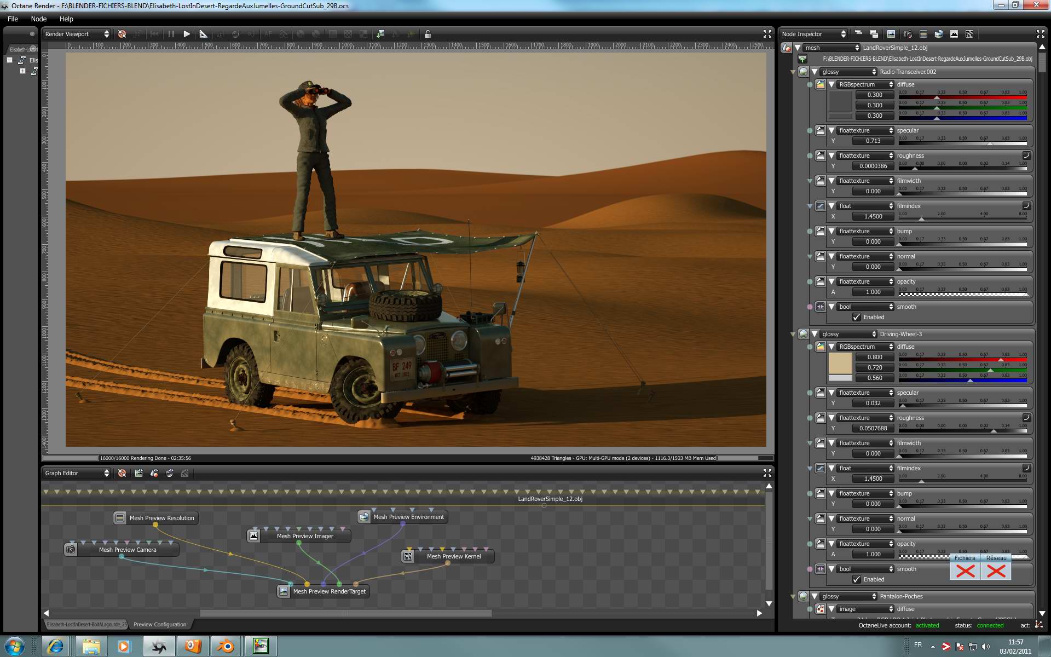Open the Graph Editor panel type dropdown
The image size is (1051, 657).
(x=77, y=473)
